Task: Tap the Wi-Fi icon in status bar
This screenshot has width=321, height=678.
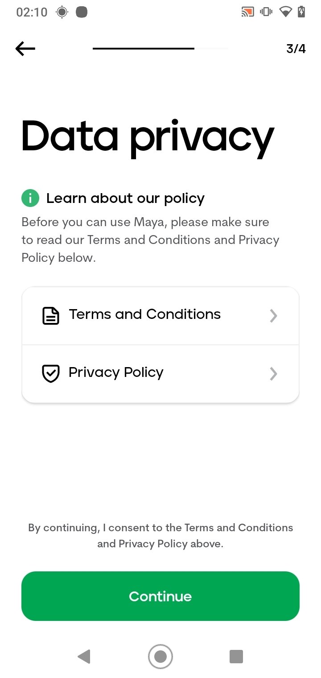Action: (285, 12)
